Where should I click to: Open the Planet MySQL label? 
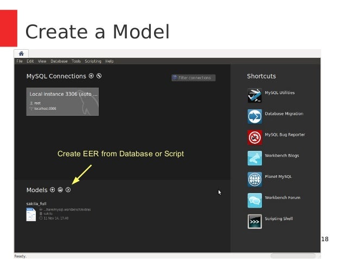pos(278,177)
